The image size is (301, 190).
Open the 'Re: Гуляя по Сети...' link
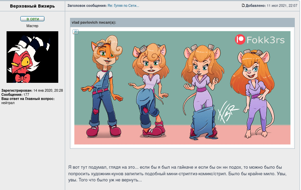point(123,6)
